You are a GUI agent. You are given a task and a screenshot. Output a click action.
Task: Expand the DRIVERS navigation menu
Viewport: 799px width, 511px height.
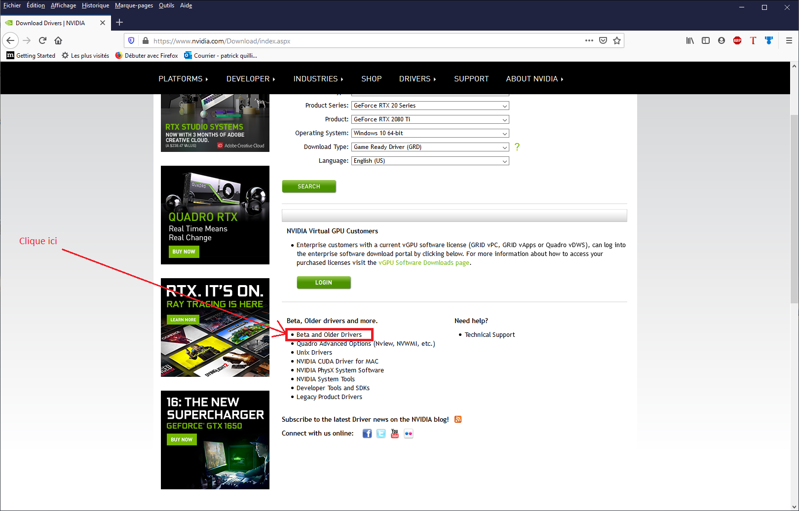(418, 79)
